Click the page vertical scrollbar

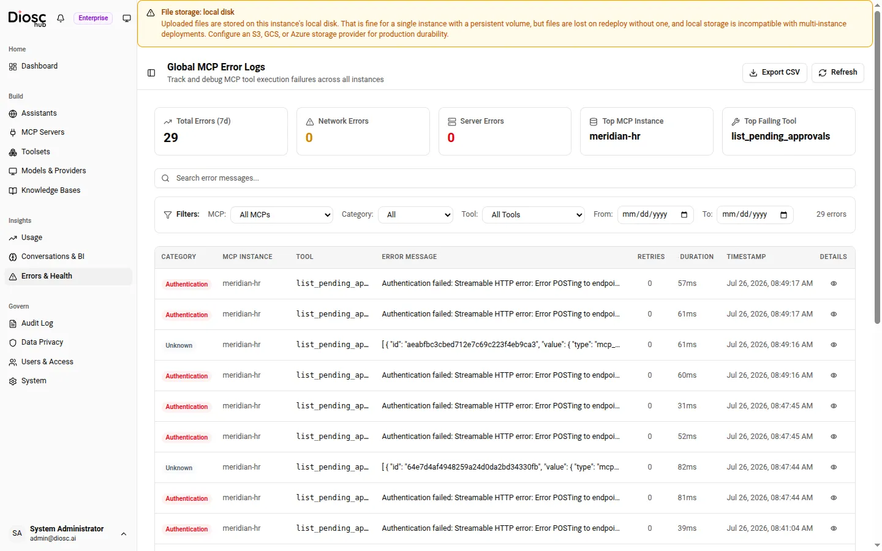[x=877, y=167]
